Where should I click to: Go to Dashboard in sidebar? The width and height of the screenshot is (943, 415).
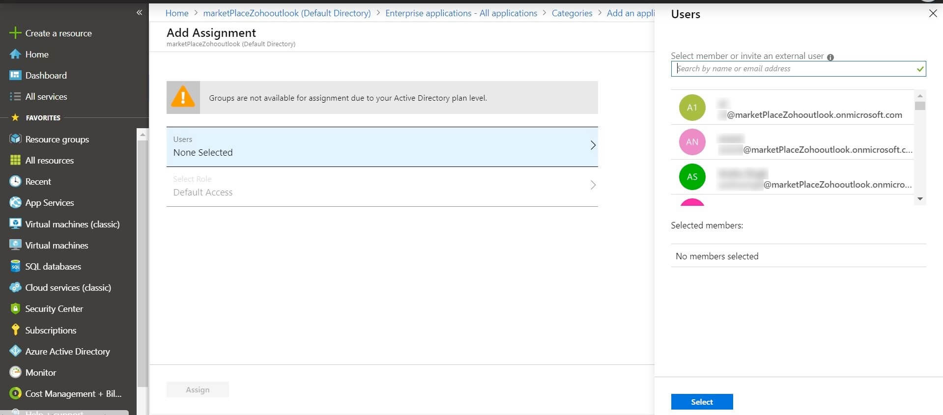click(46, 76)
